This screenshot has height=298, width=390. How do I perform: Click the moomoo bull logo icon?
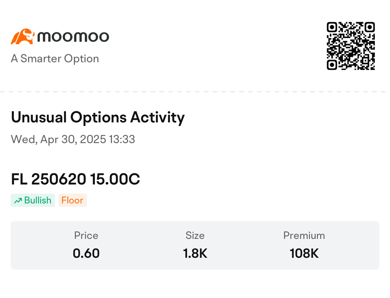tap(23, 37)
